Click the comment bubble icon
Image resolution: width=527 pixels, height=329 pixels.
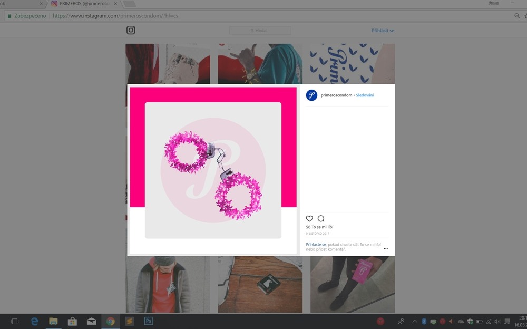coord(321,218)
